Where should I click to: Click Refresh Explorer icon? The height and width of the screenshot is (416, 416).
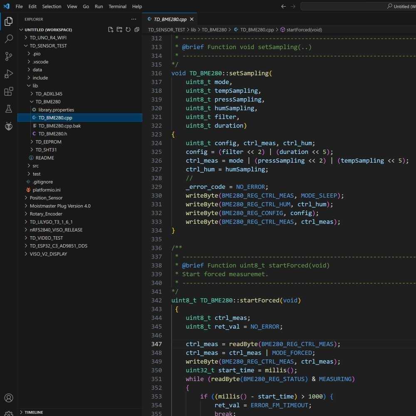128,30
